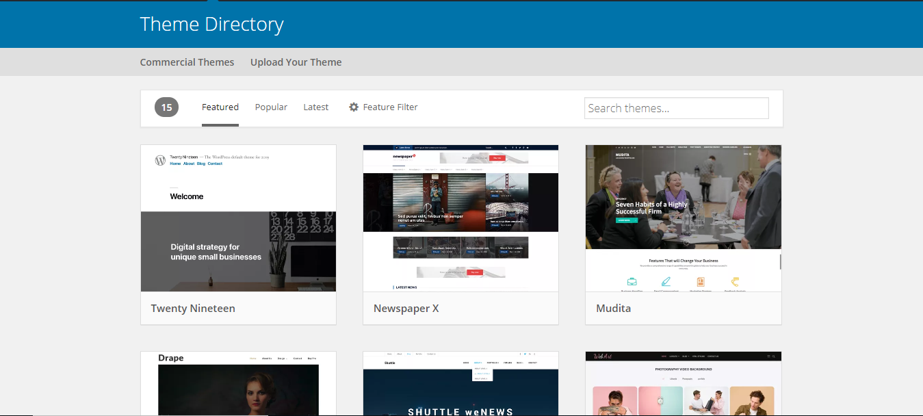Click the Newspaper X theme title
The height and width of the screenshot is (416, 923).
(x=406, y=309)
